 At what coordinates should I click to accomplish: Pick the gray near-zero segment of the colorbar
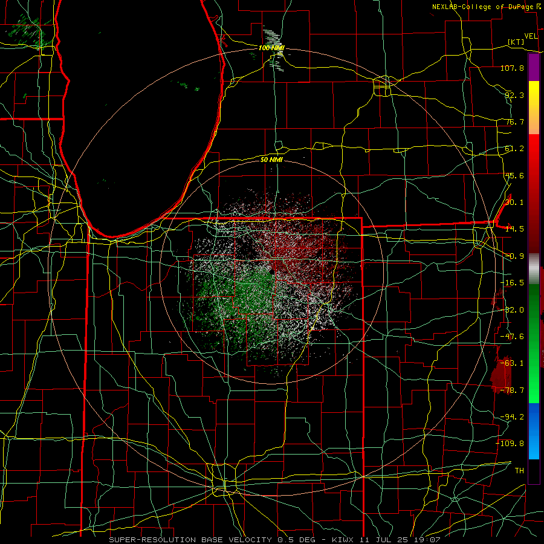pos(534,269)
